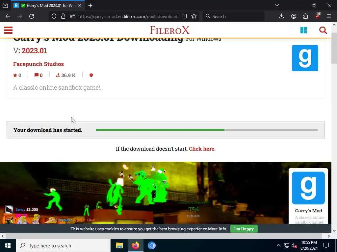Close the Garry's Mod tab

[x=80, y=5]
